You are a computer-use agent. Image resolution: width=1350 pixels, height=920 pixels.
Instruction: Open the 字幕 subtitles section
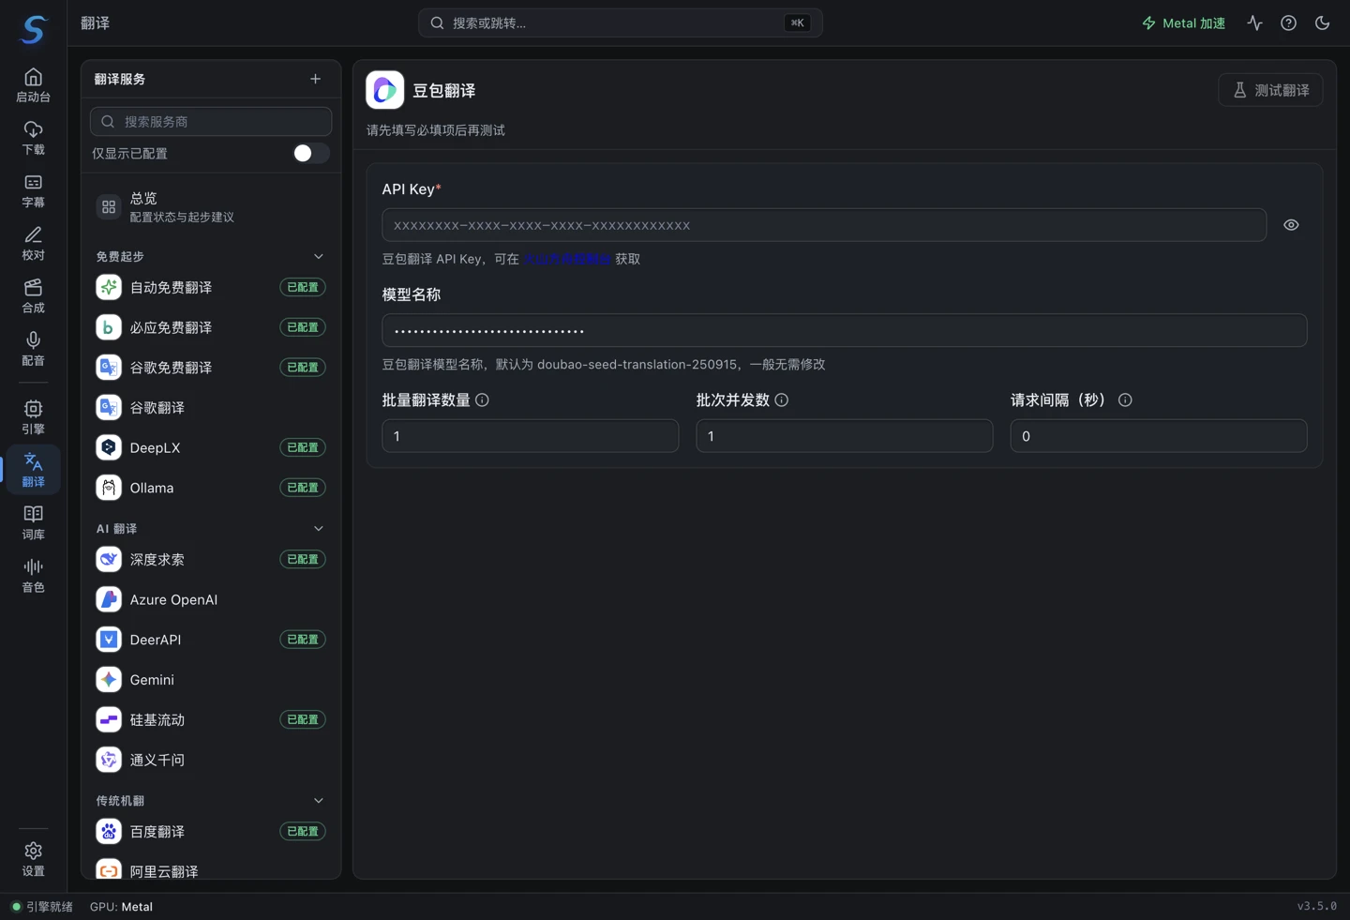pos(33,190)
